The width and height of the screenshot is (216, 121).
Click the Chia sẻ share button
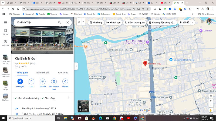coord(65,83)
